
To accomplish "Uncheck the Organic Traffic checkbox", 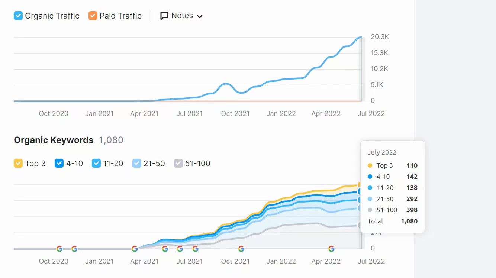I will (x=18, y=16).
